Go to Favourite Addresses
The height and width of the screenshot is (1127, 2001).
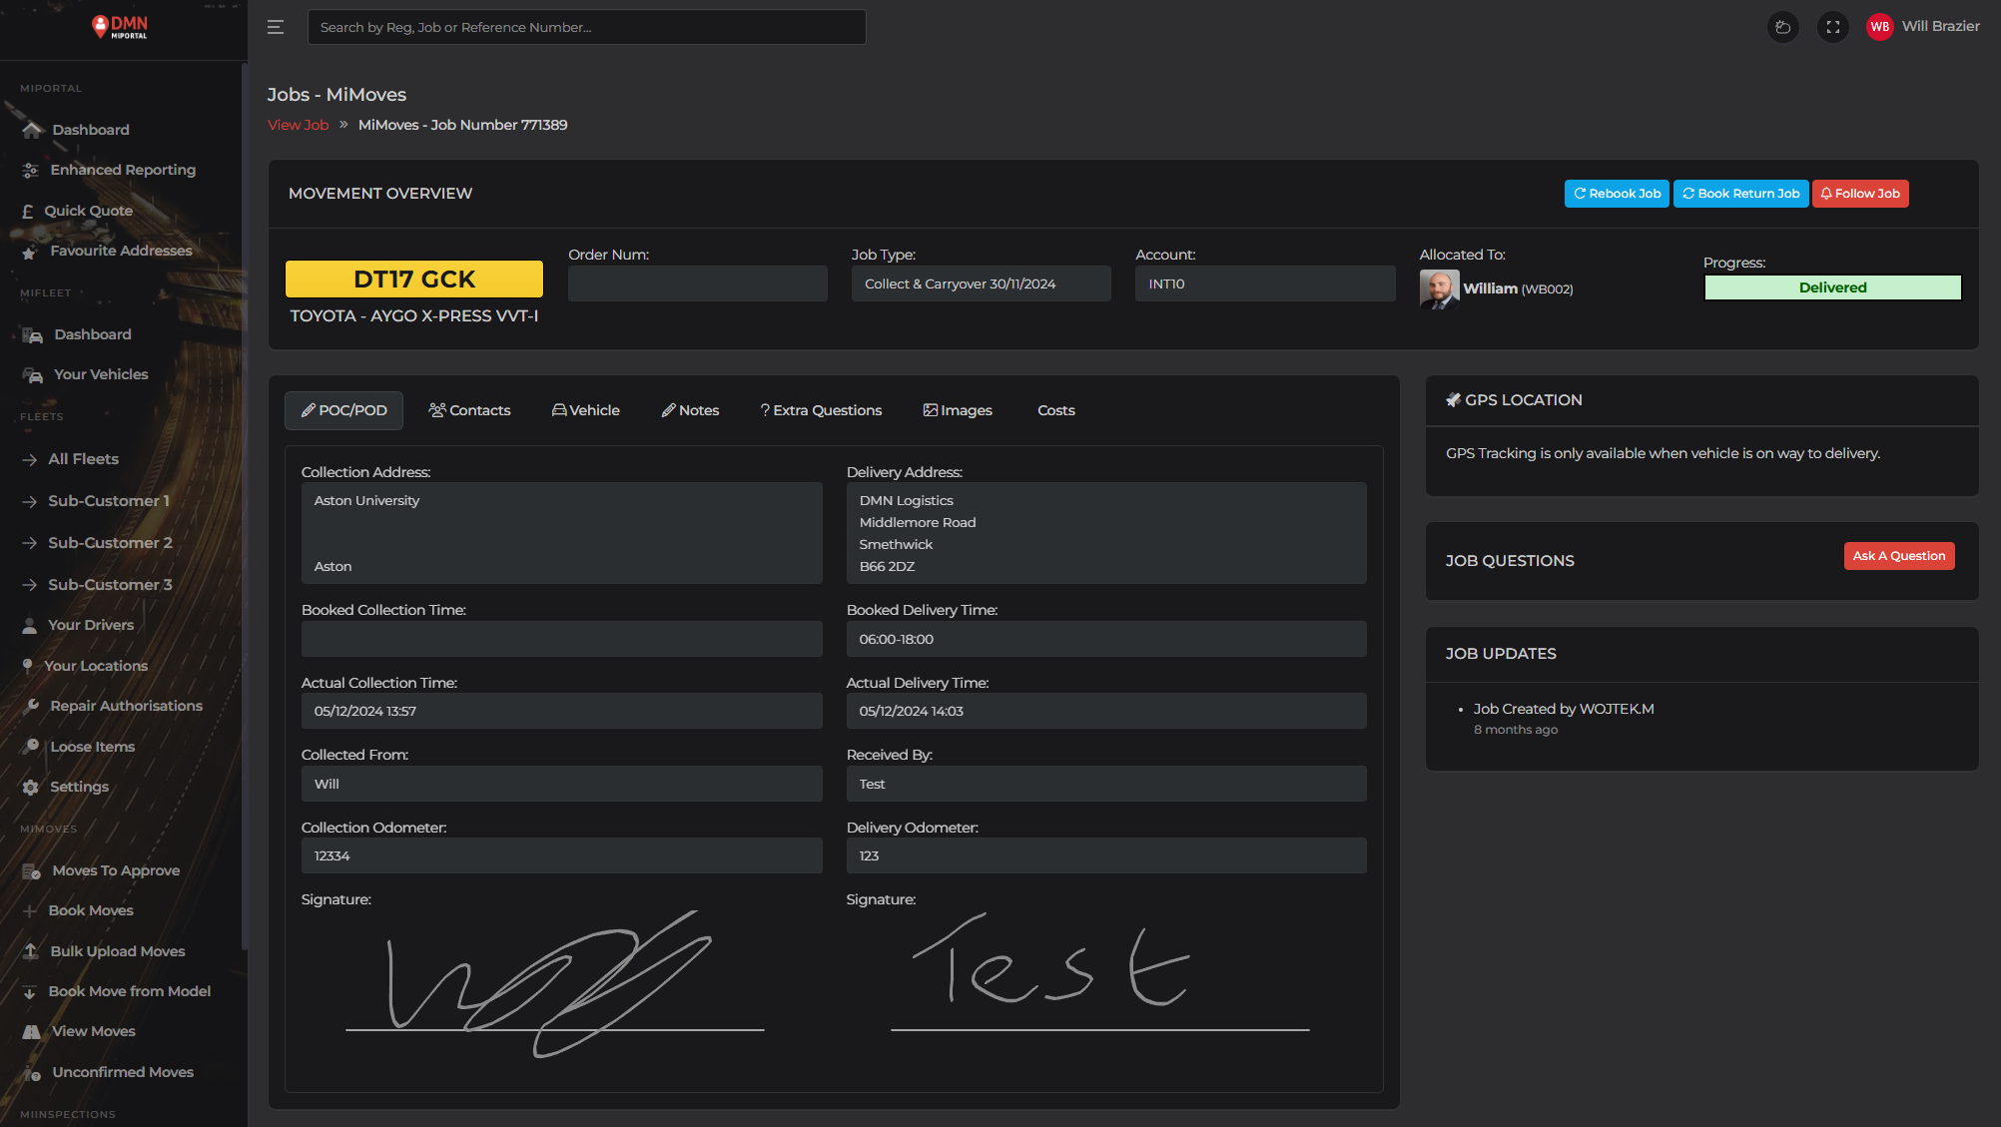[121, 251]
